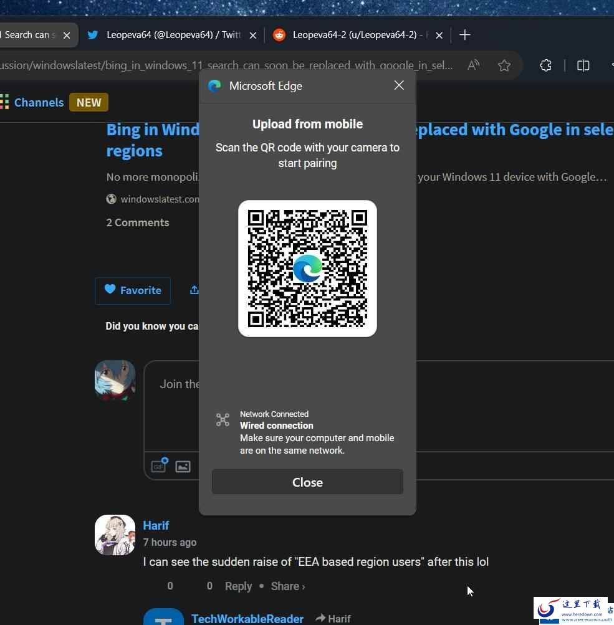
Task: Open the Channels link
Action: 39,102
